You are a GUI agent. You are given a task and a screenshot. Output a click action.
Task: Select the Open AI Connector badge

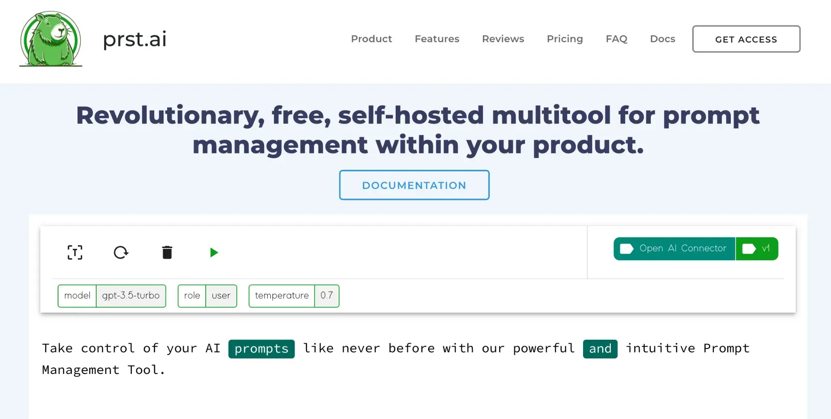pos(674,248)
